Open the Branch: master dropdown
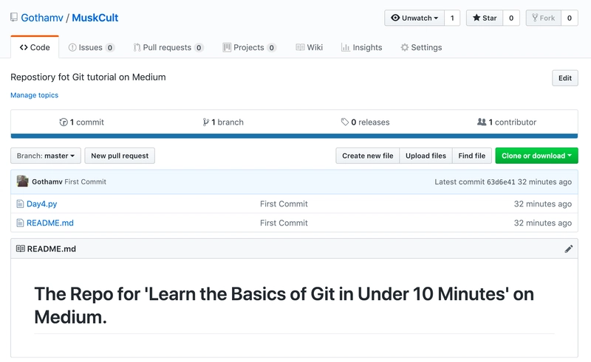 click(45, 156)
